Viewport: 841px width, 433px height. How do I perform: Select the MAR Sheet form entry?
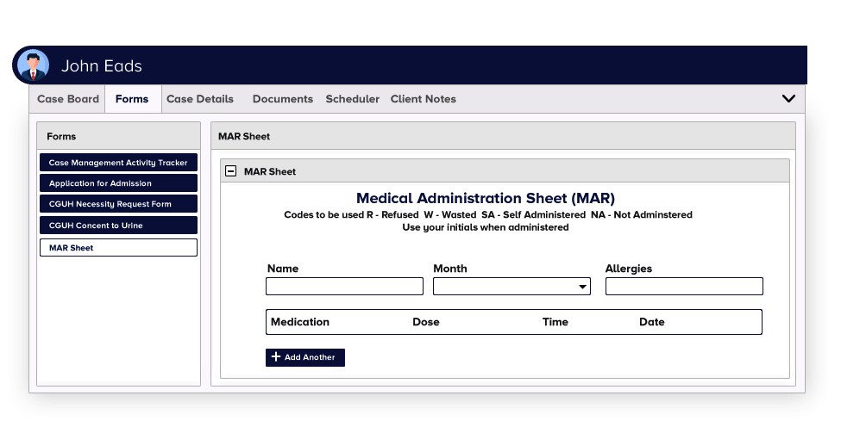pos(118,248)
